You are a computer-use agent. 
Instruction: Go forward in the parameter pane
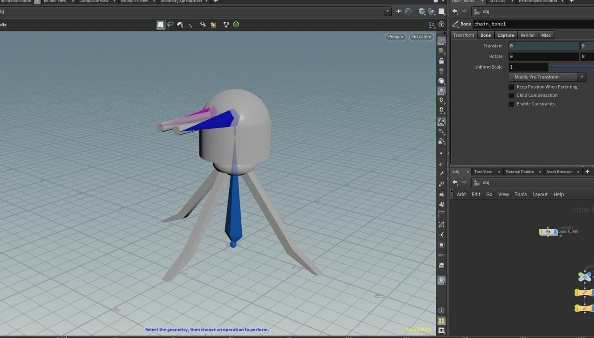click(464, 11)
